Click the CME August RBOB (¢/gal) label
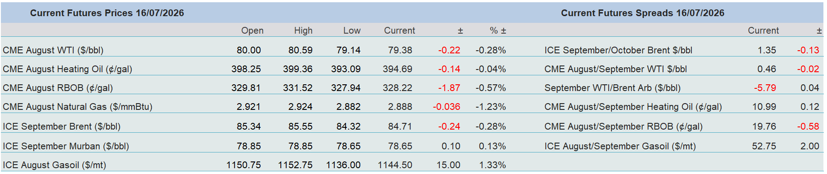The image size is (827, 174). (x=58, y=88)
